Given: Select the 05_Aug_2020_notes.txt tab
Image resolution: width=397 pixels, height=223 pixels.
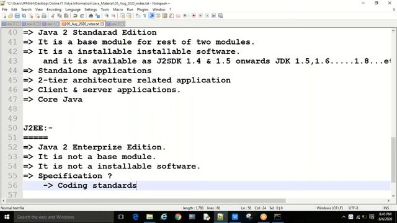Looking at the screenshot, I should pos(83,24).
